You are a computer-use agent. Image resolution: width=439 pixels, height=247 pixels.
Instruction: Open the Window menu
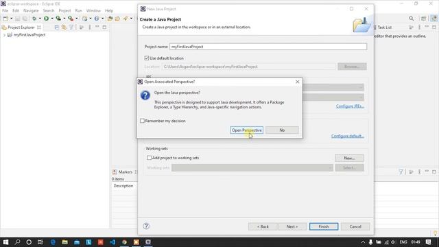(93, 11)
